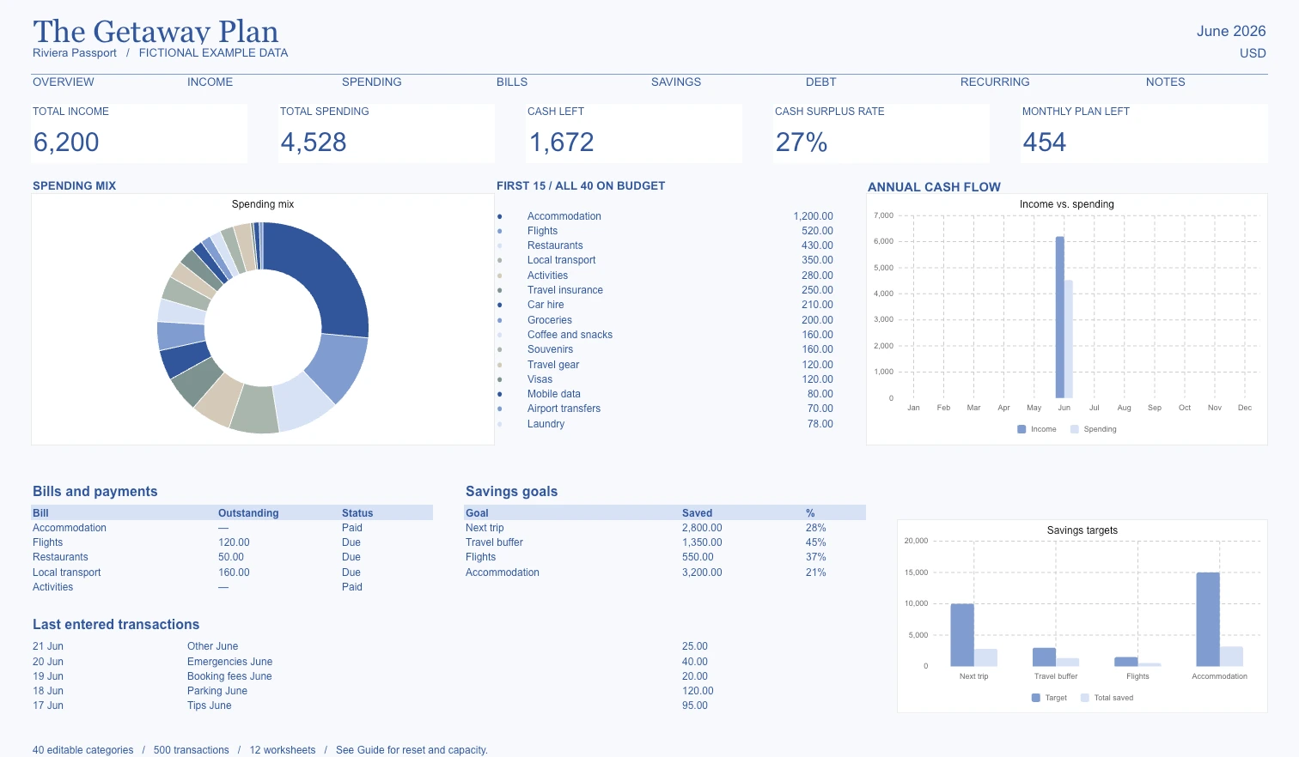The image size is (1299, 757).
Task: Click the Next trip saved 2,800.00
Action: pos(702,528)
